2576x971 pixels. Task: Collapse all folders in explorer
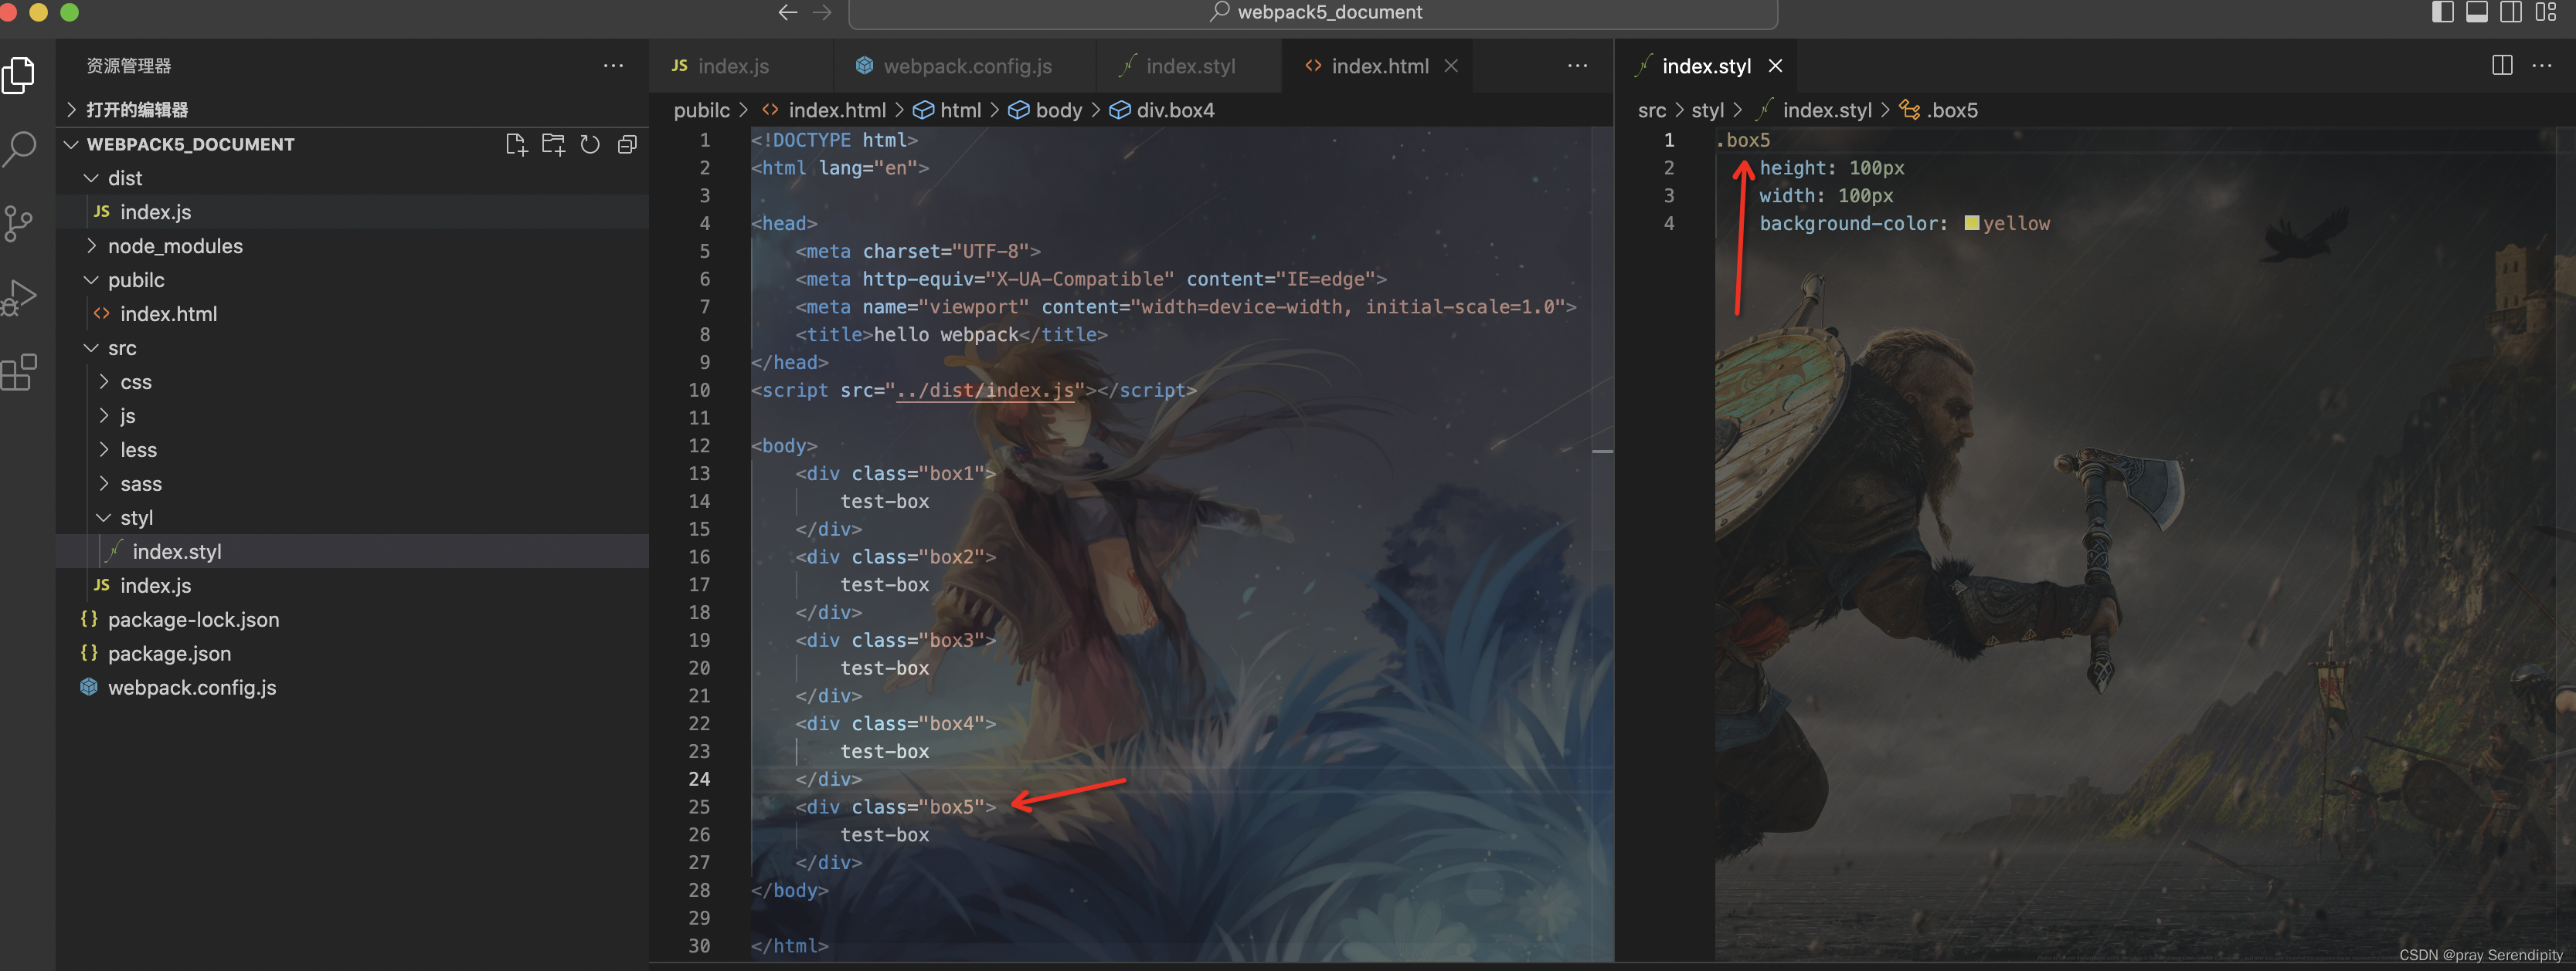coord(627,145)
